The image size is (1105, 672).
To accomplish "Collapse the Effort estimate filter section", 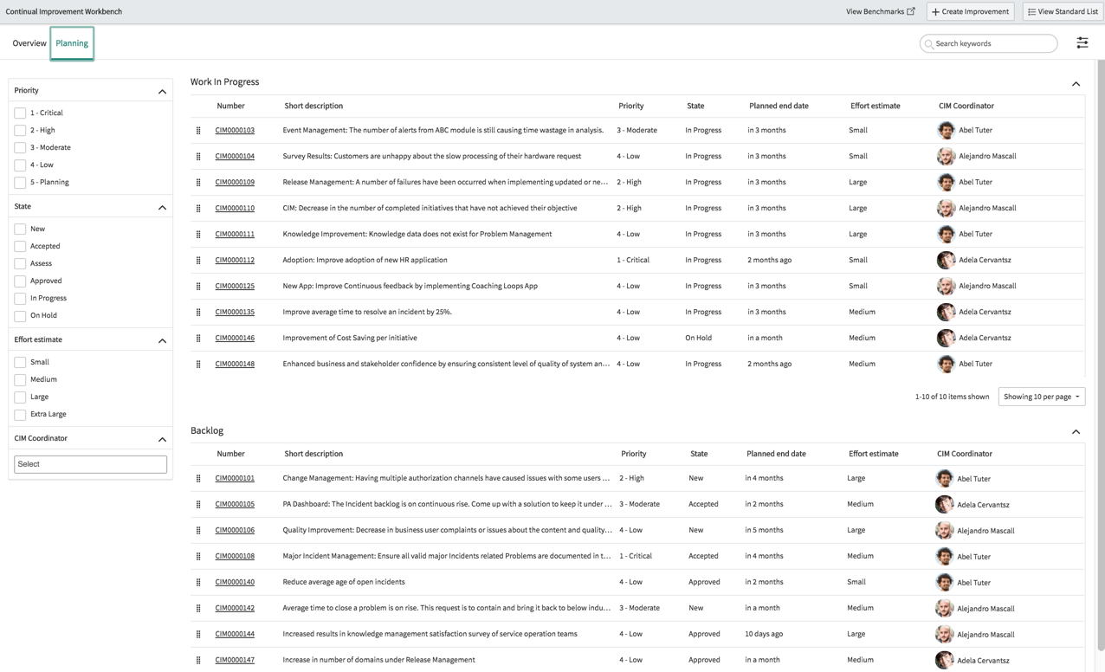I will [x=162, y=340].
